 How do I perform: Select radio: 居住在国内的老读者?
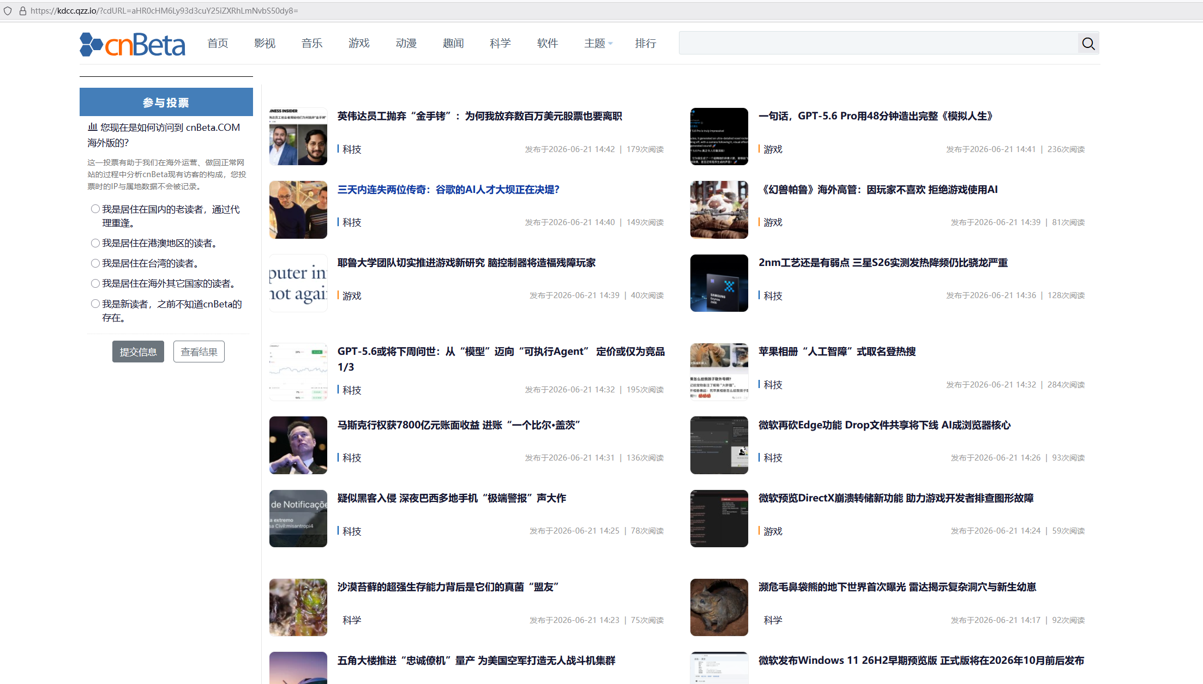point(95,209)
